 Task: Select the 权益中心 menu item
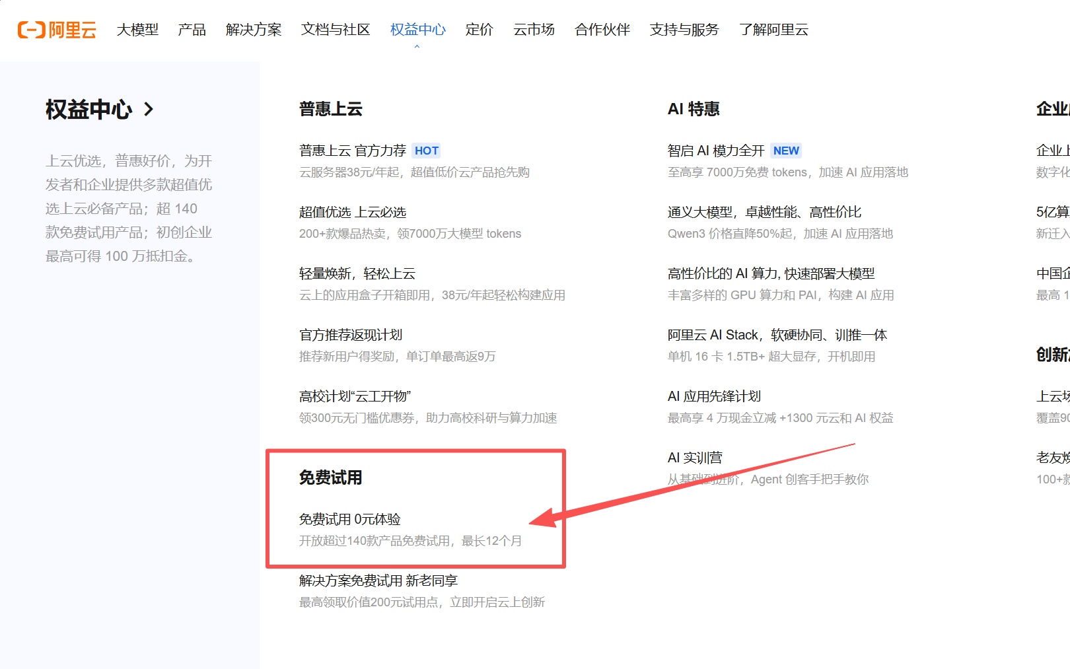[417, 30]
